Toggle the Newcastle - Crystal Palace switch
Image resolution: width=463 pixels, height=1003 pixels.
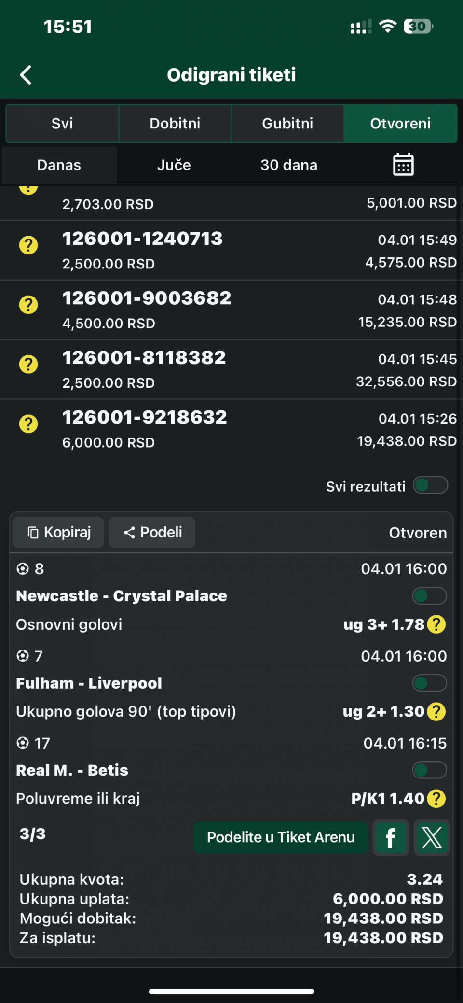coord(429,596)
